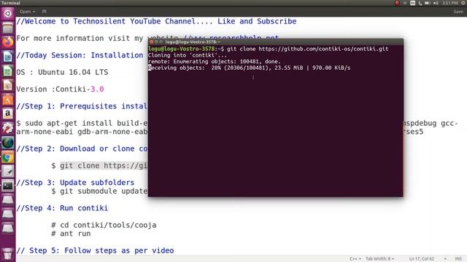Open the Ubuntu Dash search launcher
The image size is (467, 262).
click(8, 13)
